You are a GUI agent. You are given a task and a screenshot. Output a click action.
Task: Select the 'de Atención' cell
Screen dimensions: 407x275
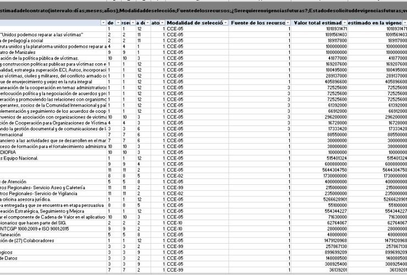[x=53, y=182]
